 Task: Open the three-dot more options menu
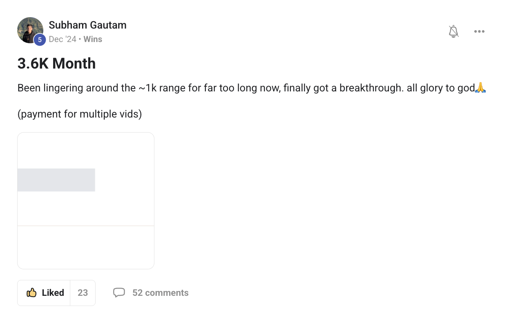pyautogui.click(x=479, y=31)
